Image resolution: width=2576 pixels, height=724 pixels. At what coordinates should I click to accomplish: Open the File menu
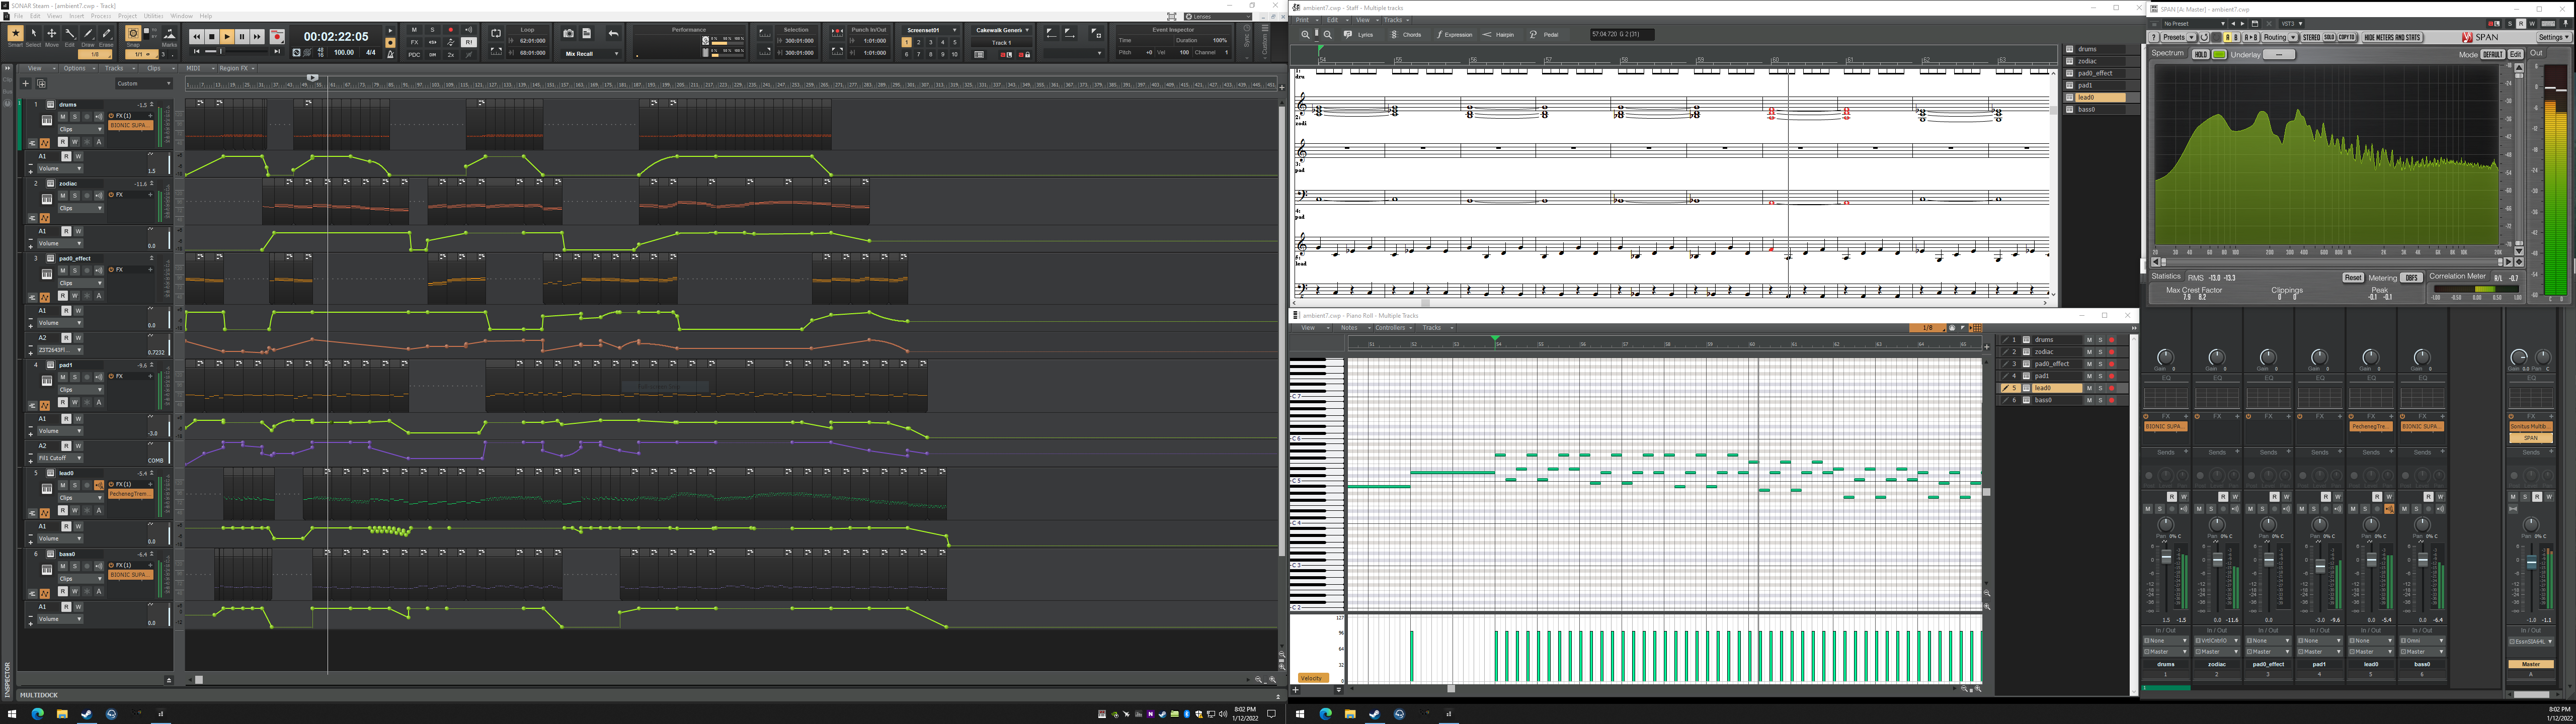click(18, 16)
